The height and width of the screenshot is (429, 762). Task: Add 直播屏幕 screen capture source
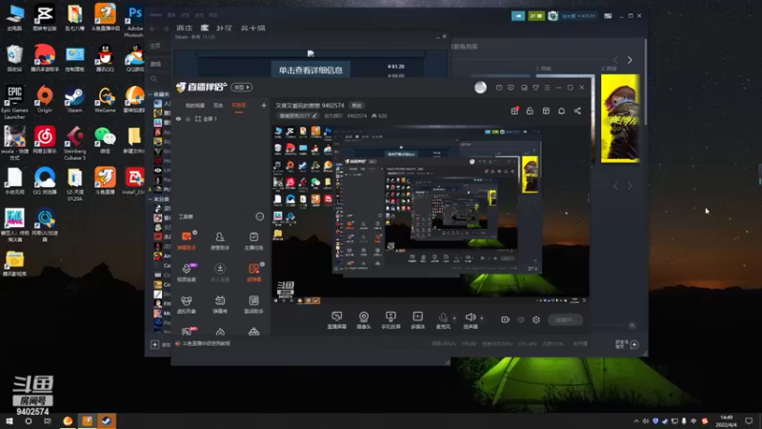click(336, 320)
